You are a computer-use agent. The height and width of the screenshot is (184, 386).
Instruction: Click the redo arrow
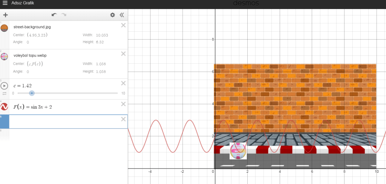[64, 15]
